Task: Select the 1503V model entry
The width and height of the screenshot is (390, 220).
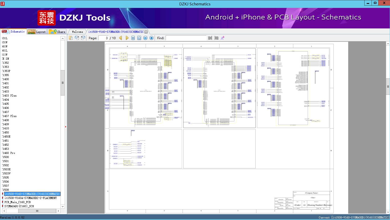Action: click(6, 173)
